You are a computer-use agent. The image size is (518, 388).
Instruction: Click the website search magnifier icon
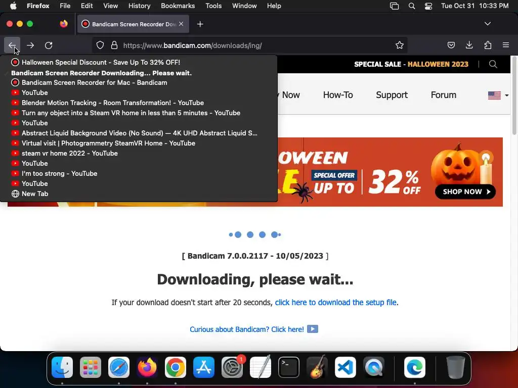(x=493, y=64)
